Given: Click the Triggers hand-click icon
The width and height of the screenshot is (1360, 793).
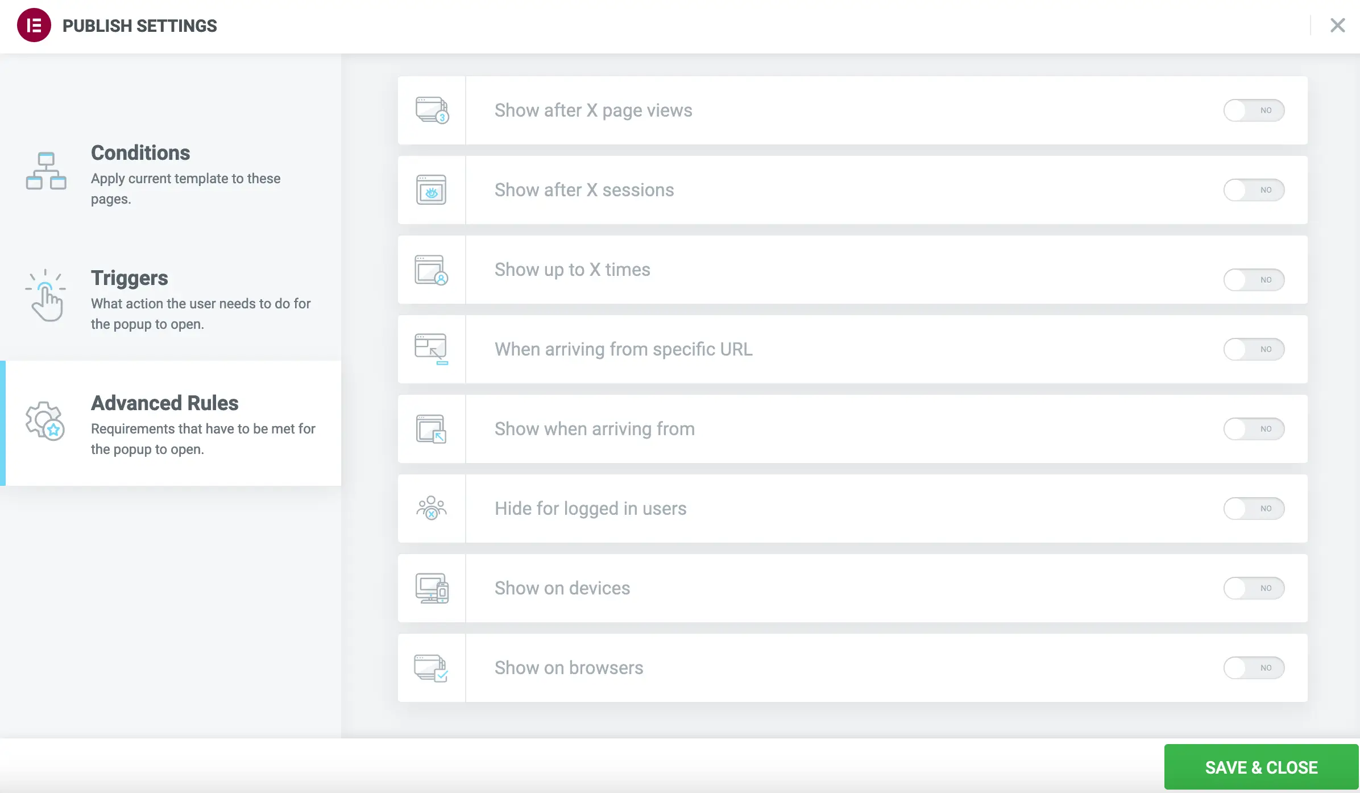Looking at the screenshot, I should pos(45,296).
